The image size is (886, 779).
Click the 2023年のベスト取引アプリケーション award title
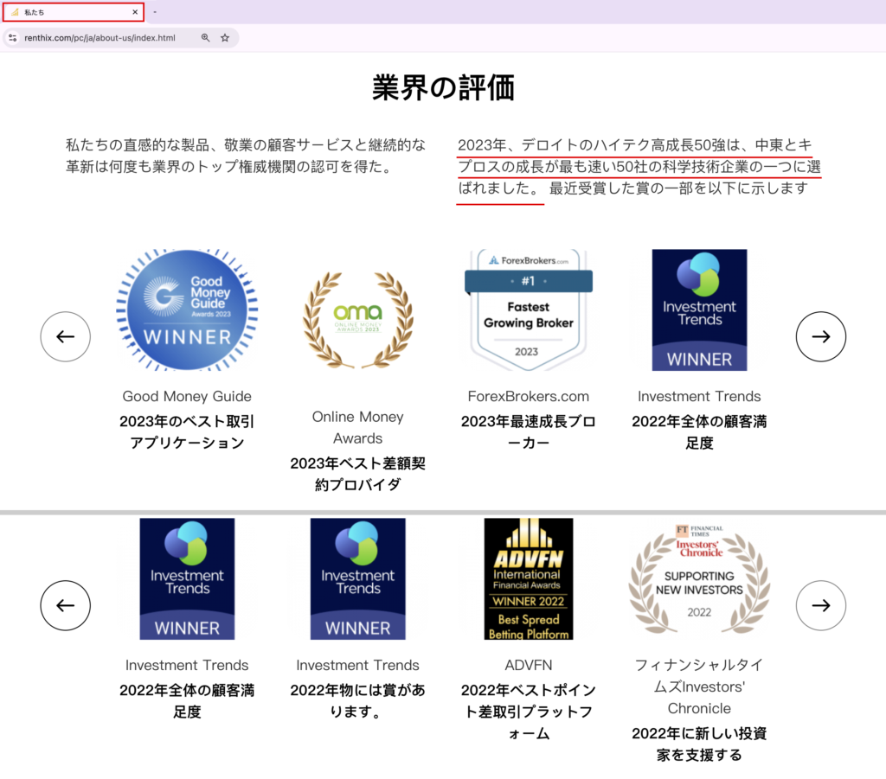click(x=187, y=431)
